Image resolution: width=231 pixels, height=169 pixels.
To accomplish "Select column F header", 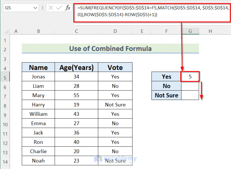I will [x=166, y=31].
